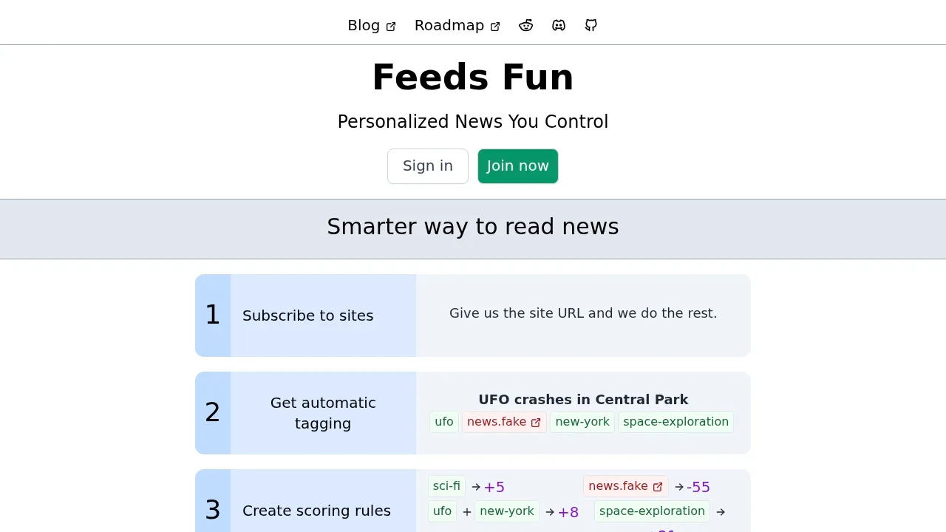Screen dimensions: 946x532
Task: Click the external-link icon beside Roadmap
Action: tap(495, 27)
